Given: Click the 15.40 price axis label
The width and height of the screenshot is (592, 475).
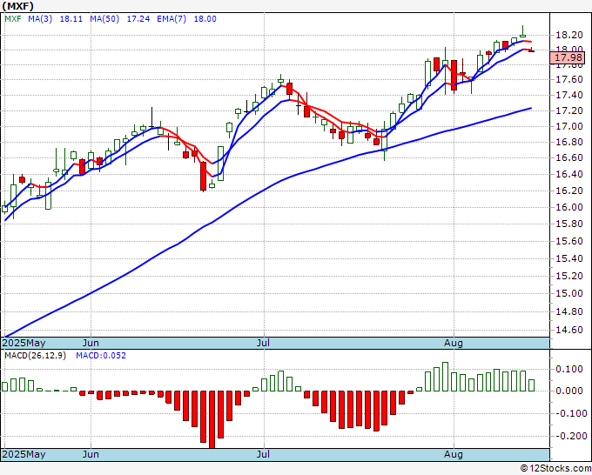Looking at the screenshot, I should (x=569, y=258).
